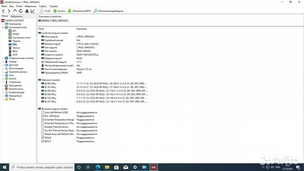Expand the Мультимедиа tree node
304x171 pixels.
(x=3, y=68)
